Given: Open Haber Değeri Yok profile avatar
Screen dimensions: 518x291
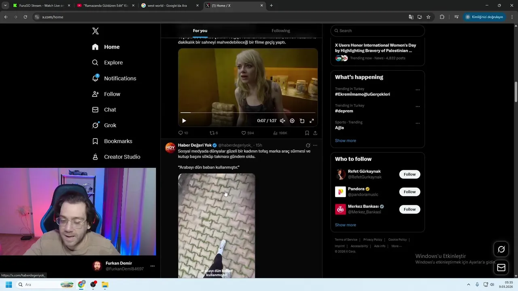Looking at the screenshot, I should [170, 148].
